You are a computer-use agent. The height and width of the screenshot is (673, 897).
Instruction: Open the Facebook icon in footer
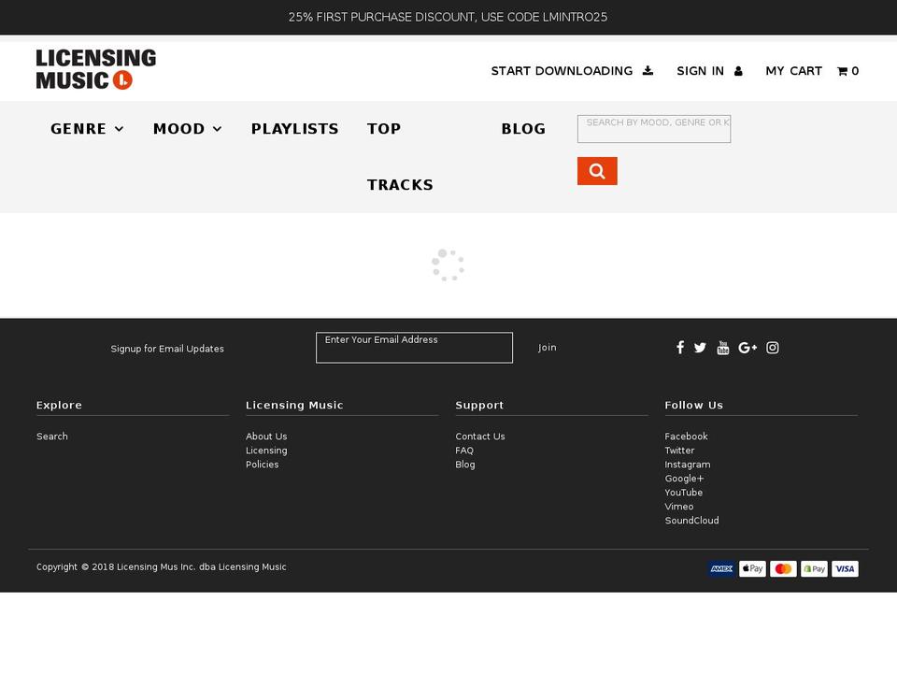coord(680,348)
